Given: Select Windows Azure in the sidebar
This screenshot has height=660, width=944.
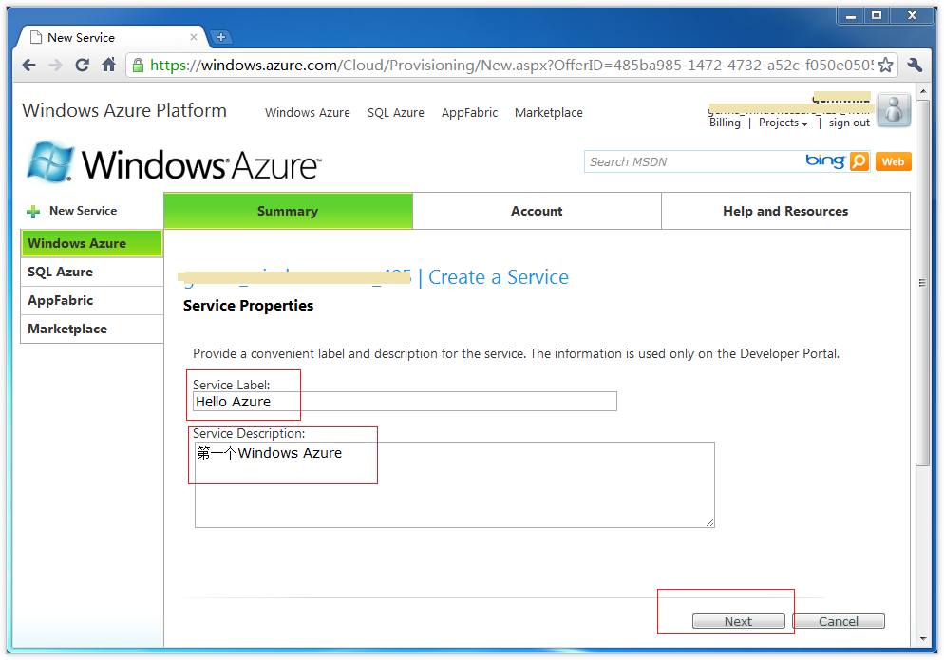Looking at the screenshot, I should (91, 243).
